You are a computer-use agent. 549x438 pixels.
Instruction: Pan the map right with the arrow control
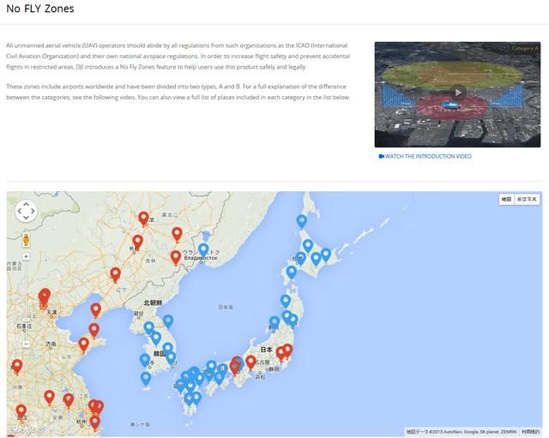point(33,211)
